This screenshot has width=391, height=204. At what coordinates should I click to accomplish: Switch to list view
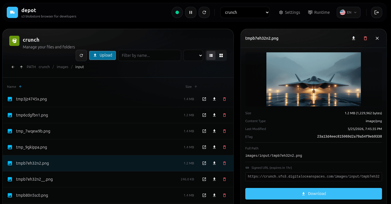click(211, 55)
